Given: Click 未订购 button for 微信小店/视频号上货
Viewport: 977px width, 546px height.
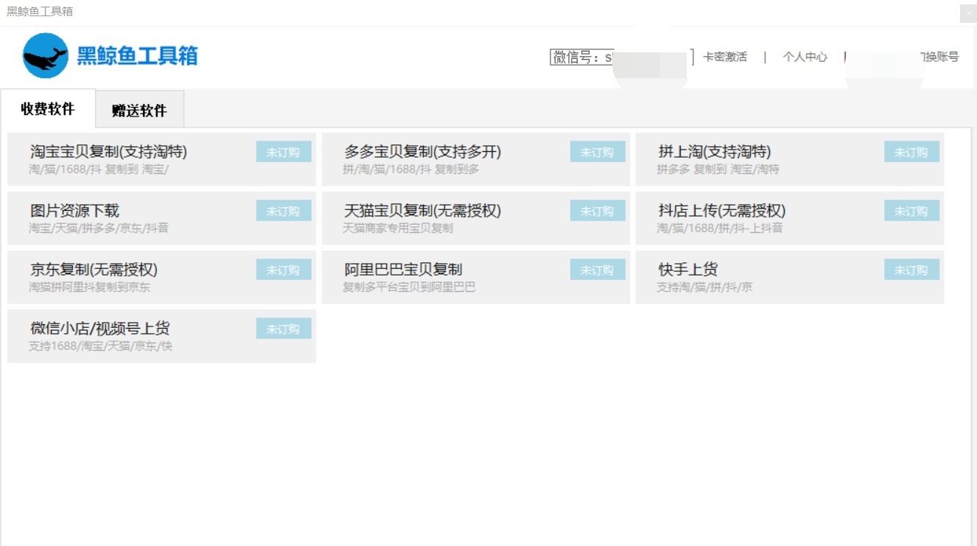Looking at the screenshot, I should point(284,329).
